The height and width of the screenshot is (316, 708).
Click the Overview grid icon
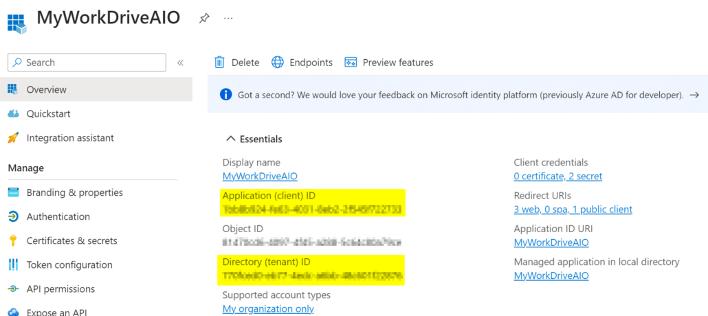13,89
